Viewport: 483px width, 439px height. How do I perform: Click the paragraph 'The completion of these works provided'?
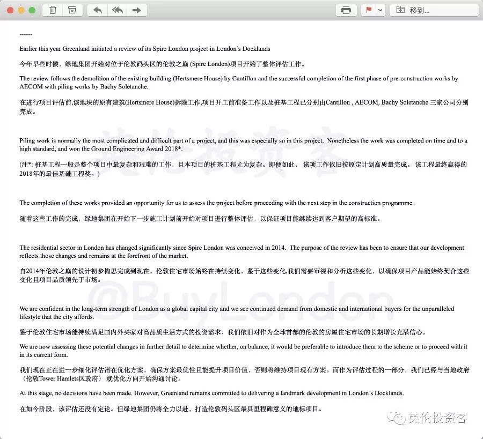click(217, 203)
